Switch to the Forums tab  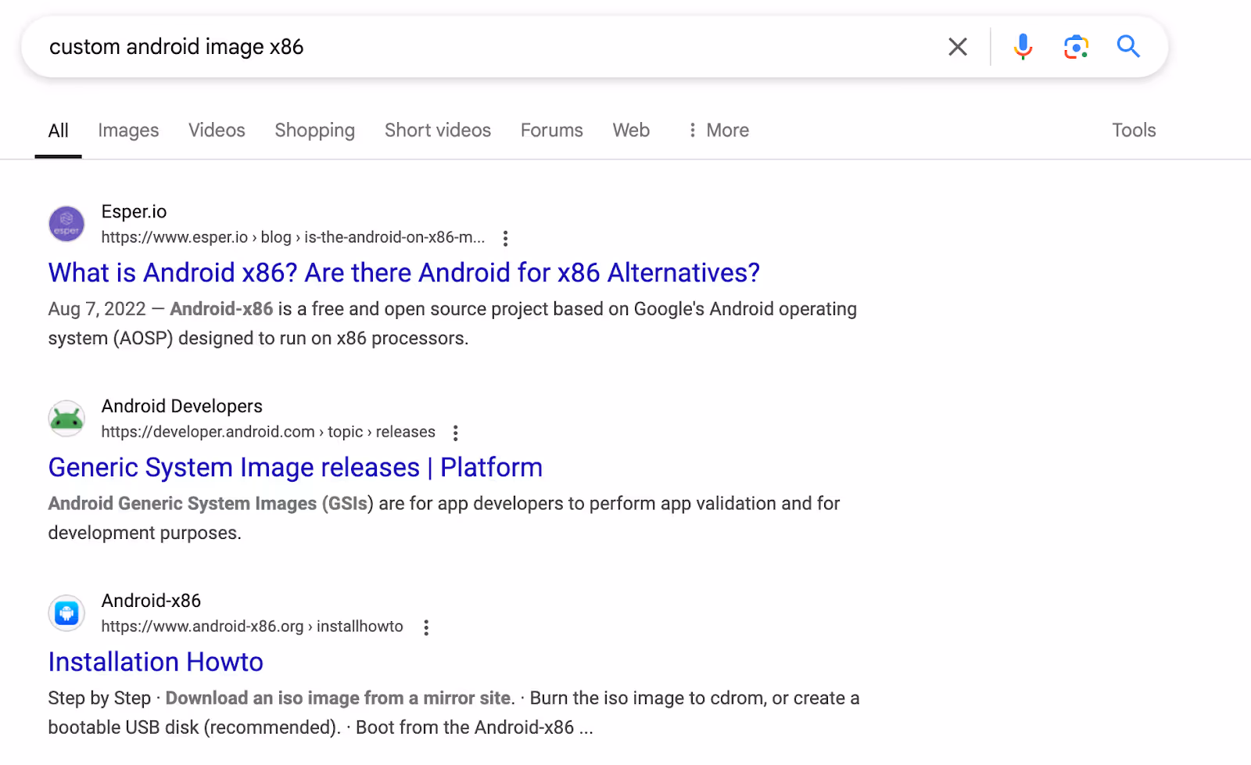click(552, 130)
